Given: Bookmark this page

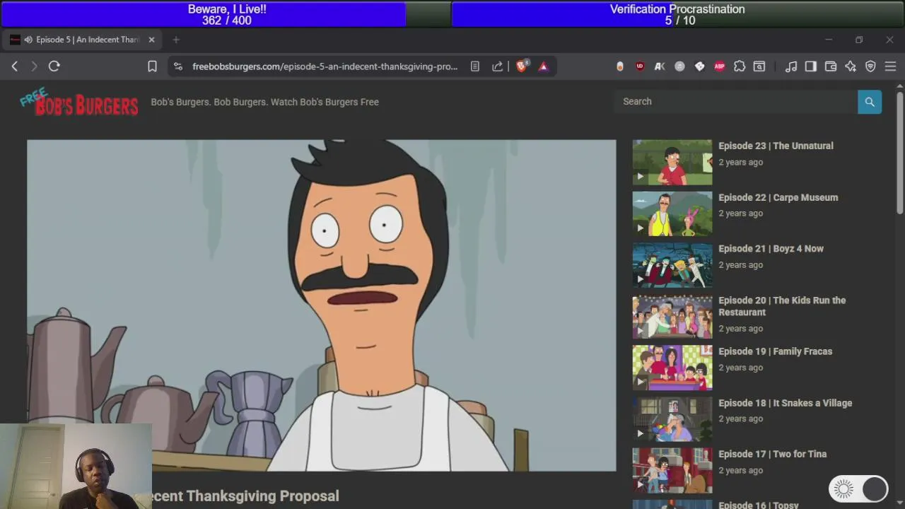Looking at the screenshot, I should click(152, 66).
